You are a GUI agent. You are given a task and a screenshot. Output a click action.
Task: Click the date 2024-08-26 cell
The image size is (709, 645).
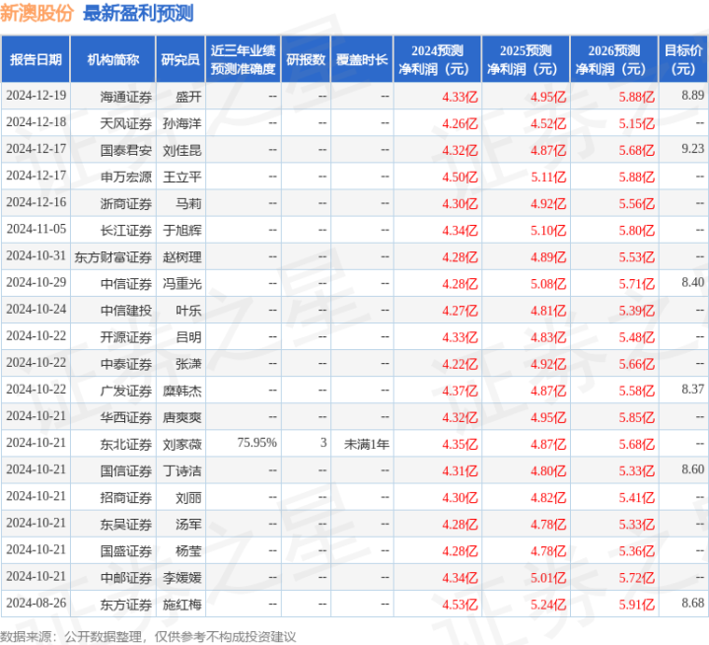[36, 603]
